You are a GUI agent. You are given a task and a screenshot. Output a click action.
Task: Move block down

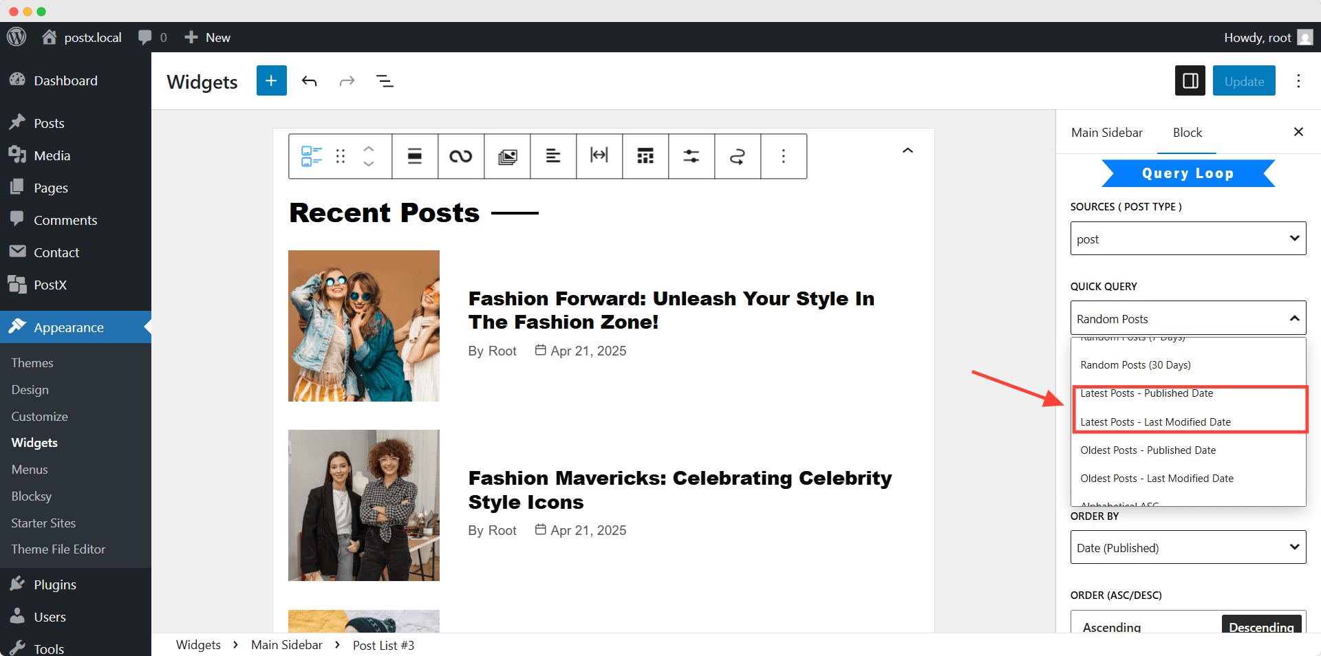coord(369,164)
